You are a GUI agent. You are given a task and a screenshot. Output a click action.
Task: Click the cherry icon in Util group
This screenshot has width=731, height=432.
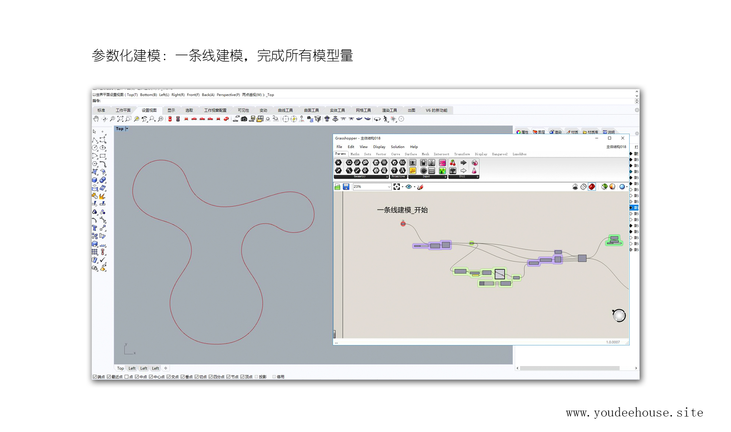click(453, 163)
